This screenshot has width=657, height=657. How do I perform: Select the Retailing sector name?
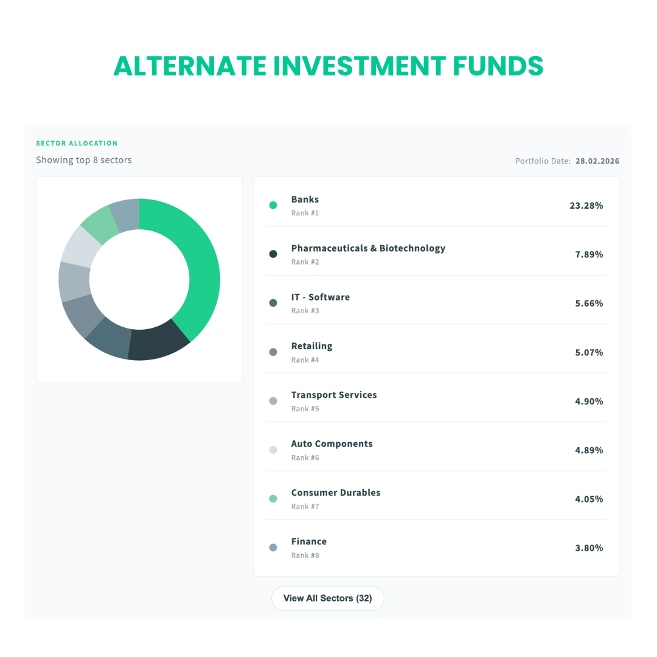pos(311,346)
